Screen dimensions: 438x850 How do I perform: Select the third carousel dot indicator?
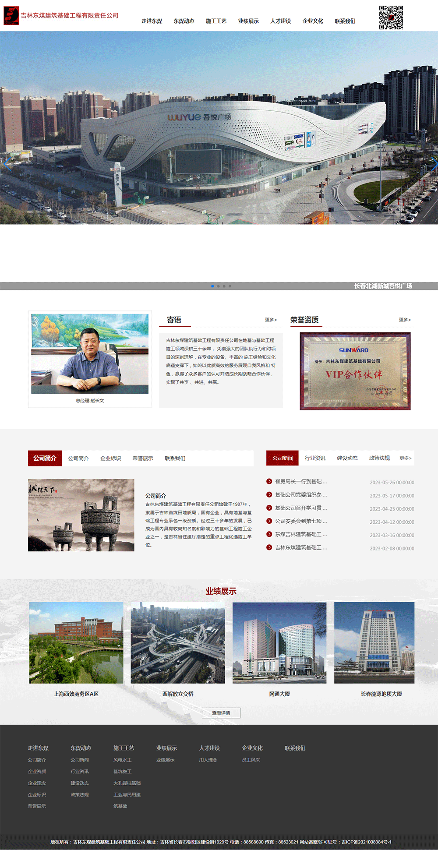tap(224, 286)
